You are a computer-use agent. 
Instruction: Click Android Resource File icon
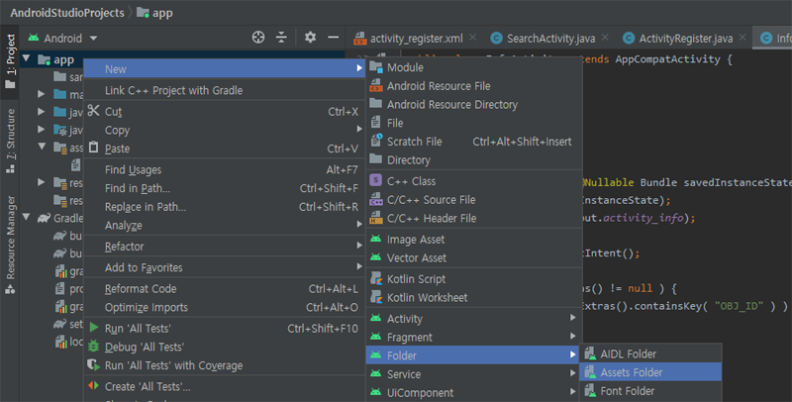click(376, 85)
